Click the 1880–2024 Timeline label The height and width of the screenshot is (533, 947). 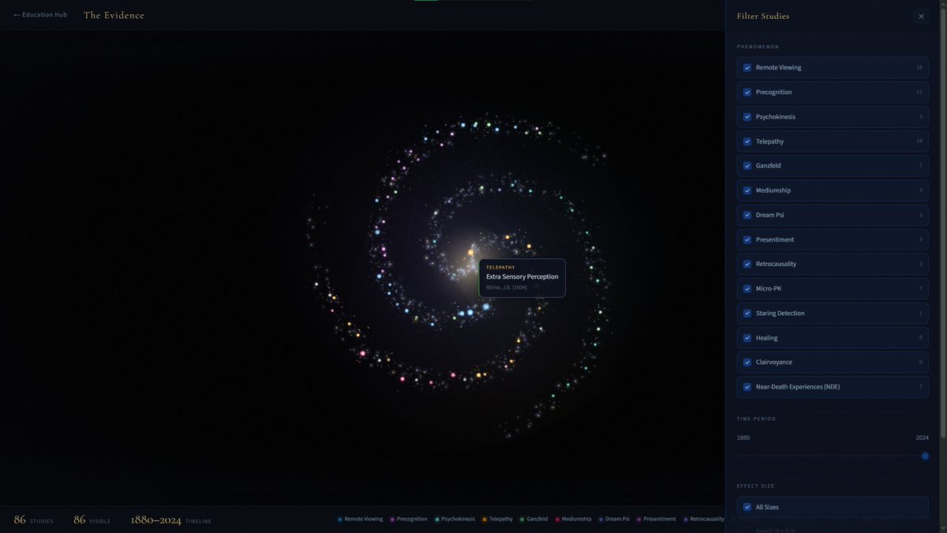171,520
